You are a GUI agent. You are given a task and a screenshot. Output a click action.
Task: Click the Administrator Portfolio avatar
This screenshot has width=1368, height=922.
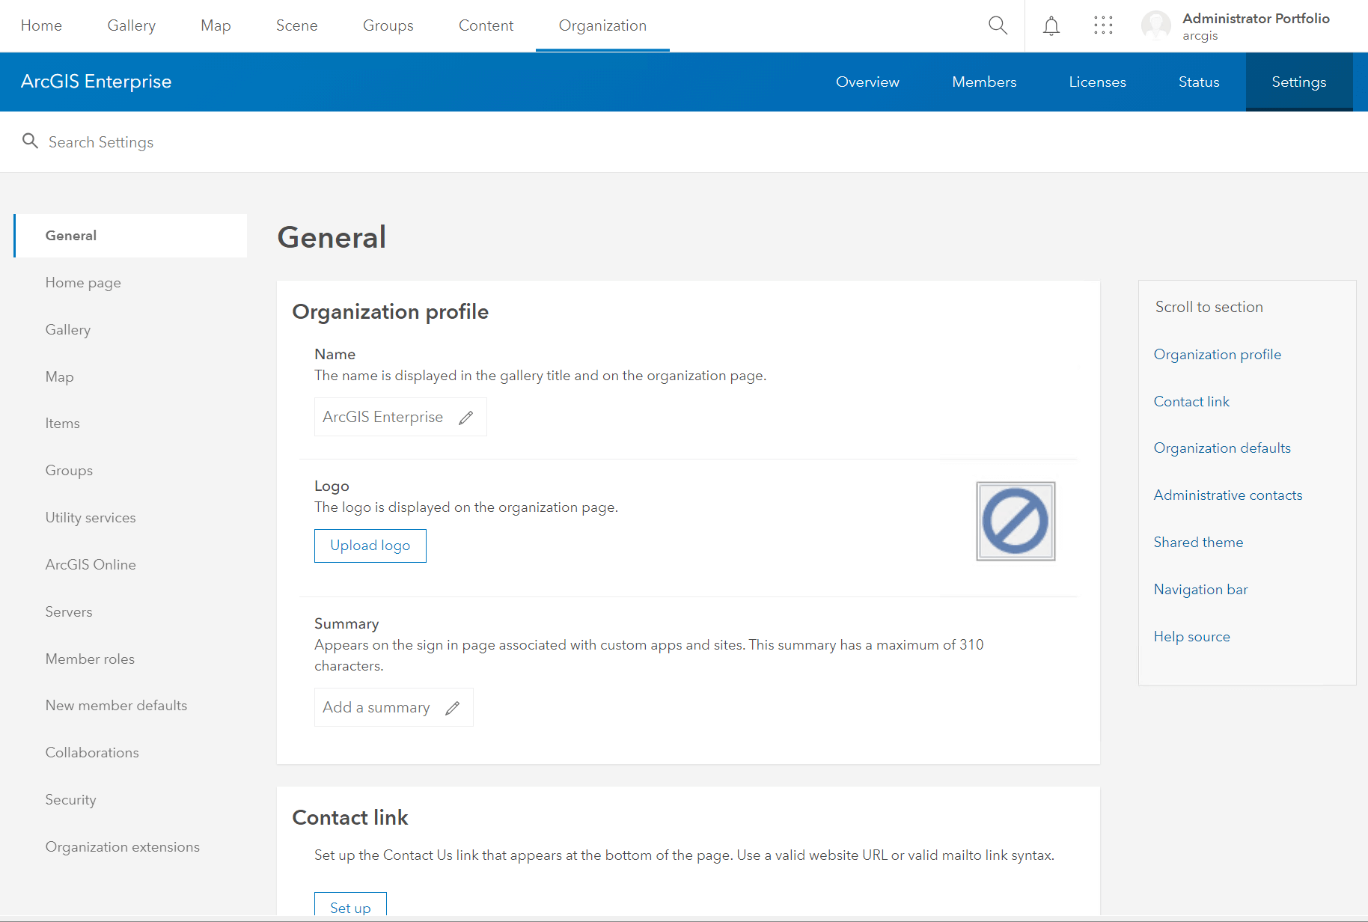pos(1155,26)
